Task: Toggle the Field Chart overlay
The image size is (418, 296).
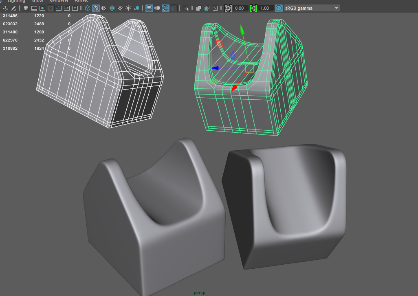Action: [x=59, y=8]
